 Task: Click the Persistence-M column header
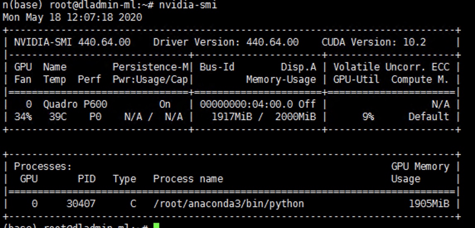[150, 67]
